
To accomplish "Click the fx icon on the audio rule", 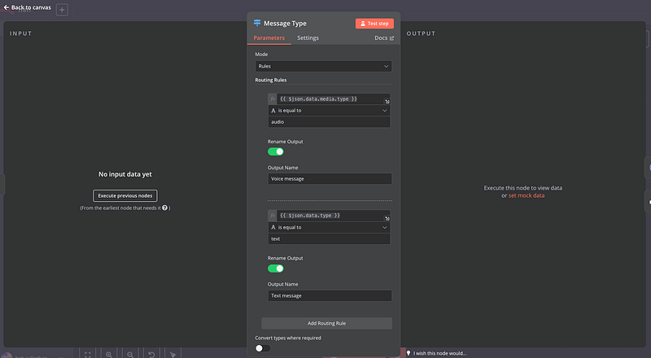I will [x=273, y=98].
